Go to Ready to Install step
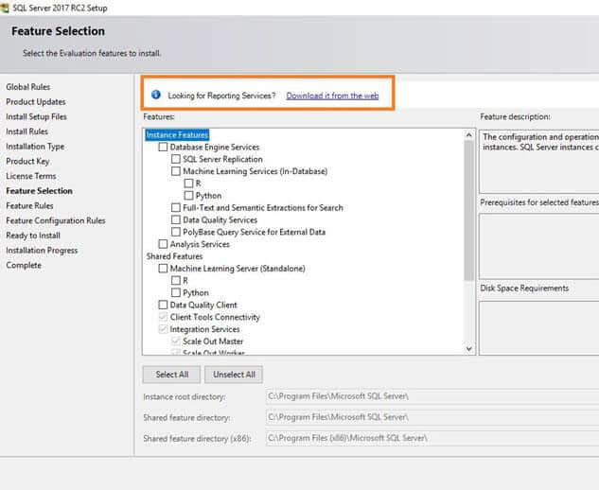 pyautogui.click(x=33, y=236)
